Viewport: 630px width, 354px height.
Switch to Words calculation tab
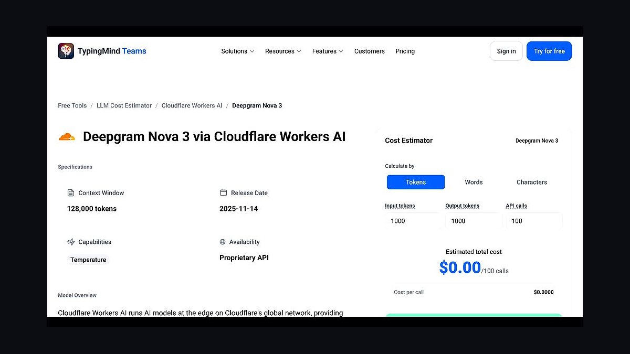pos(474,182)
